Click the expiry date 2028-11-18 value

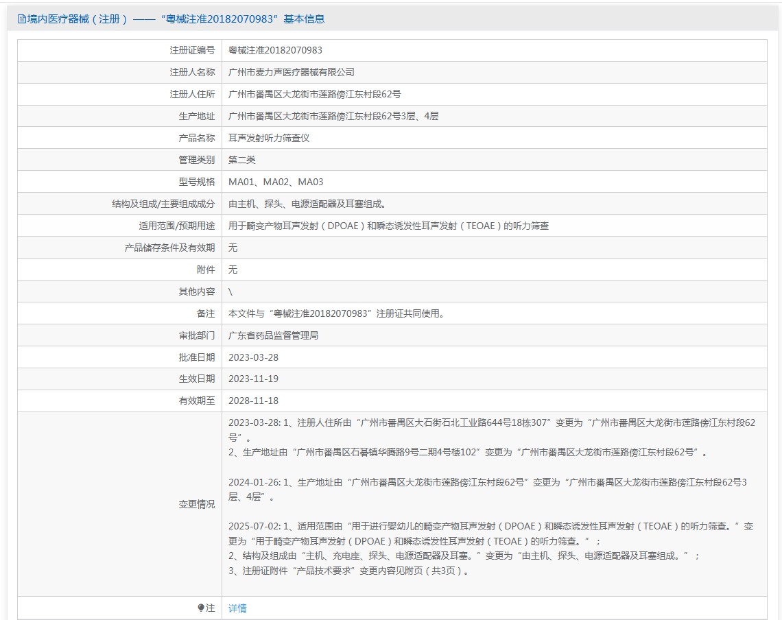[253, 401]
